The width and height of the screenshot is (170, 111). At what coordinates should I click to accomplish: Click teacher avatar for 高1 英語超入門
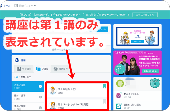click(53, 91)
